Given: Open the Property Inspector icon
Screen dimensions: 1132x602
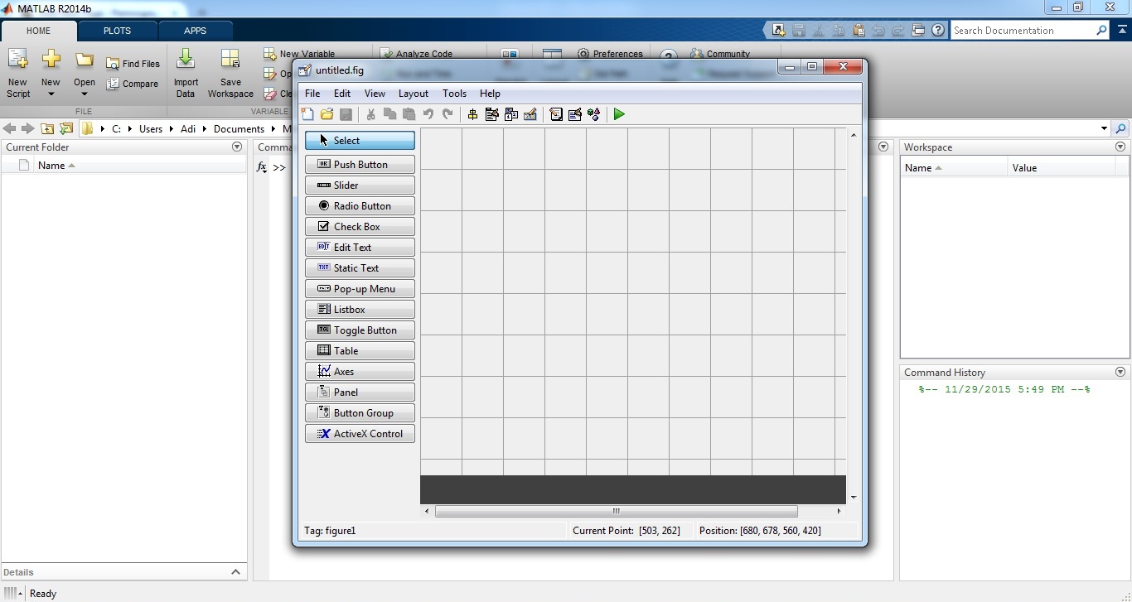Looking at the screenshot, I should 574,114.
